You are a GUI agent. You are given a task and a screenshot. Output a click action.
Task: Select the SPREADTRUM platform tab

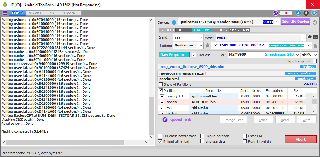[x=239, y=30]
